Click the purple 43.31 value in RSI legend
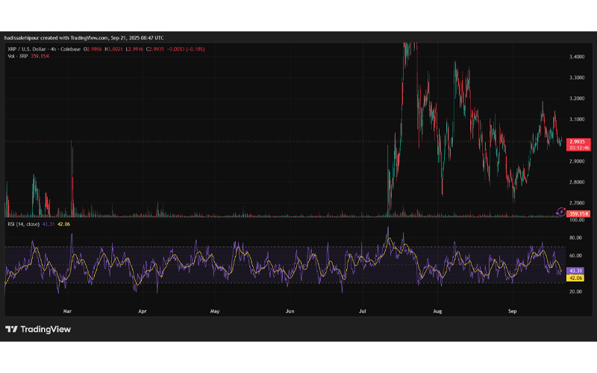 click(x=49, y=225)
